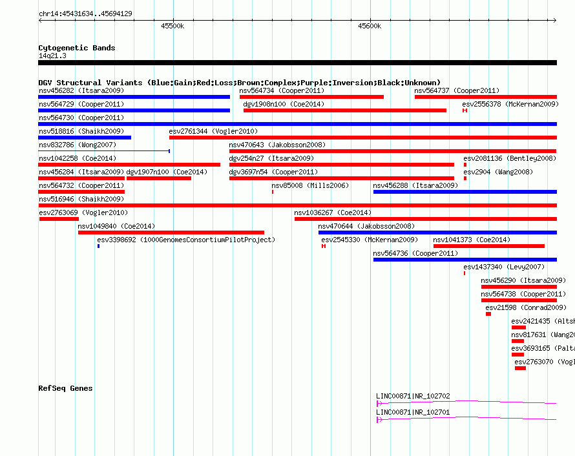Click the esv2763070 red loss block
Viewport: 575px width, 456px height.
pos(520,368)
